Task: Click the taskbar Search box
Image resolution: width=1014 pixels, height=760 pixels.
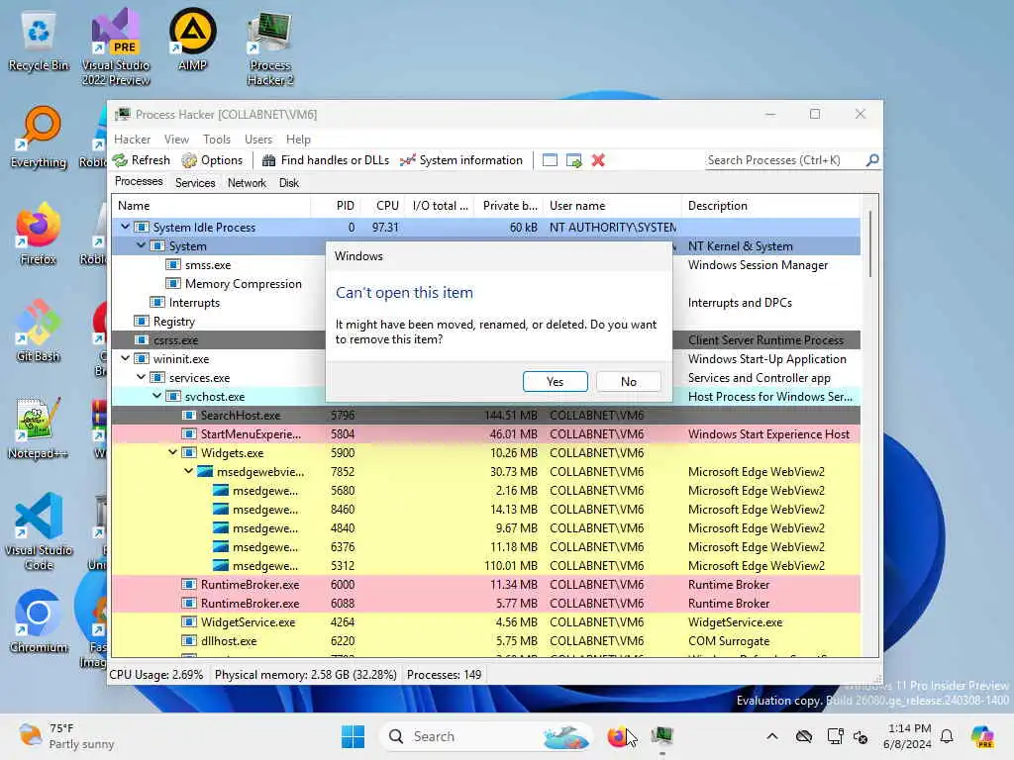Action: [x=485, y=736]
